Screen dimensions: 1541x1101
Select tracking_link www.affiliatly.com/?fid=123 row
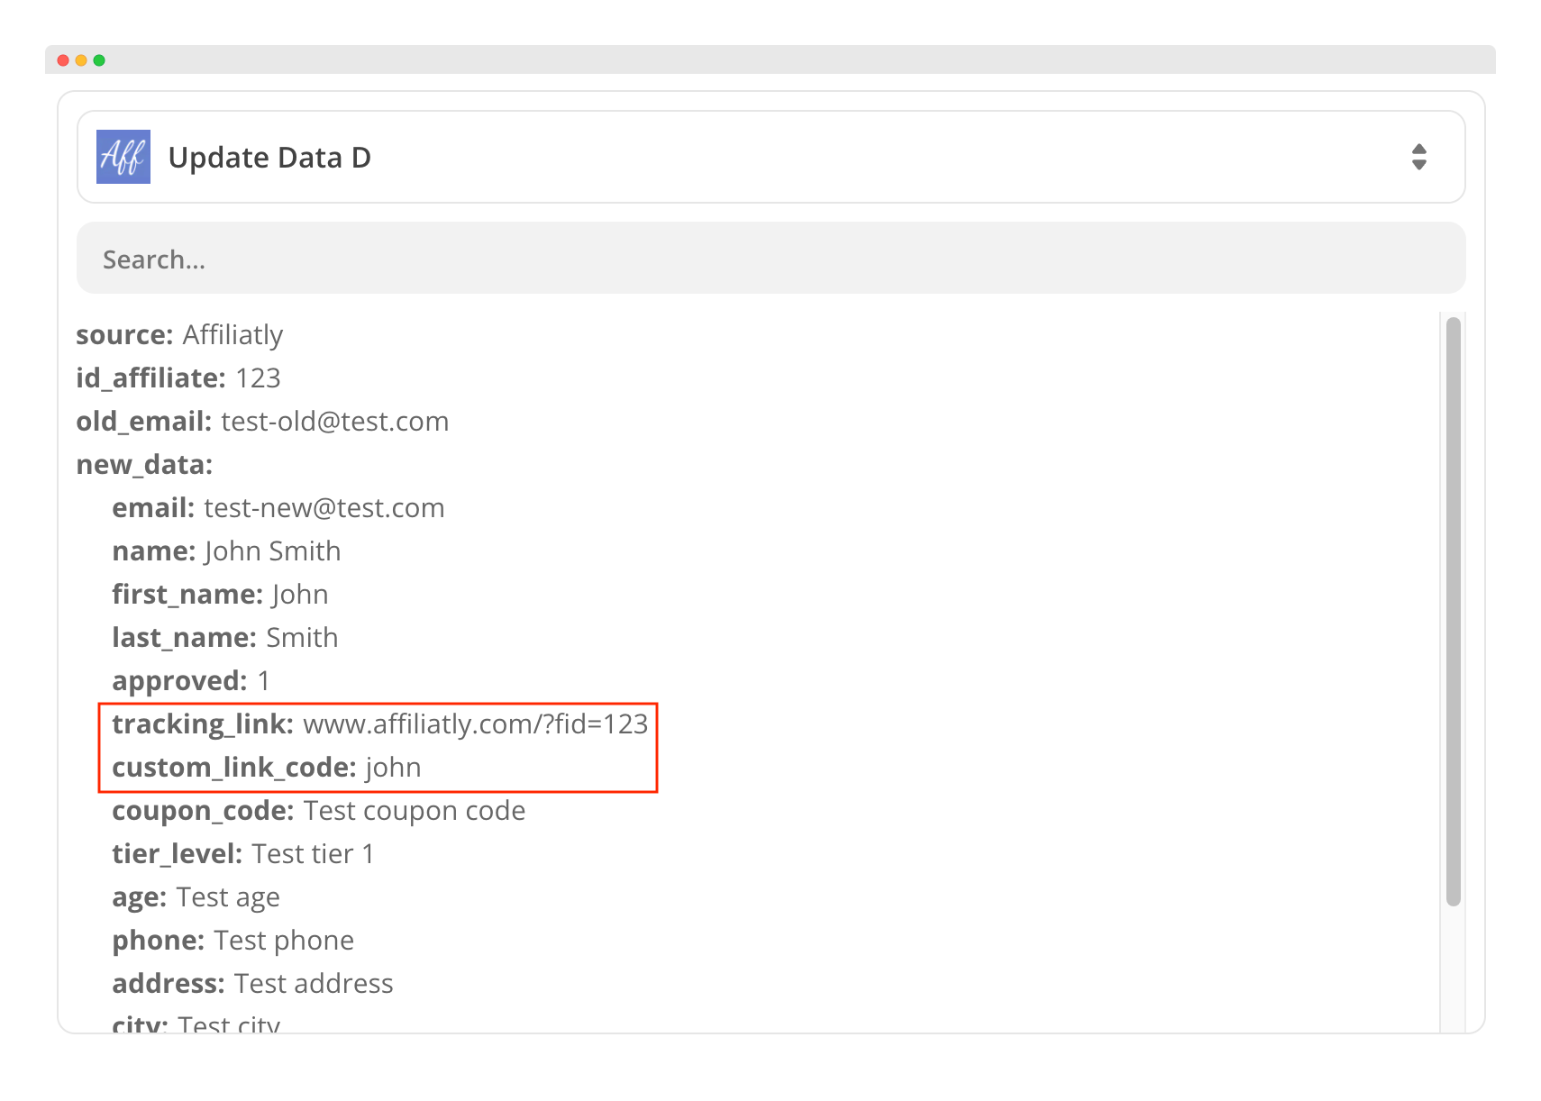coord(380,724)
